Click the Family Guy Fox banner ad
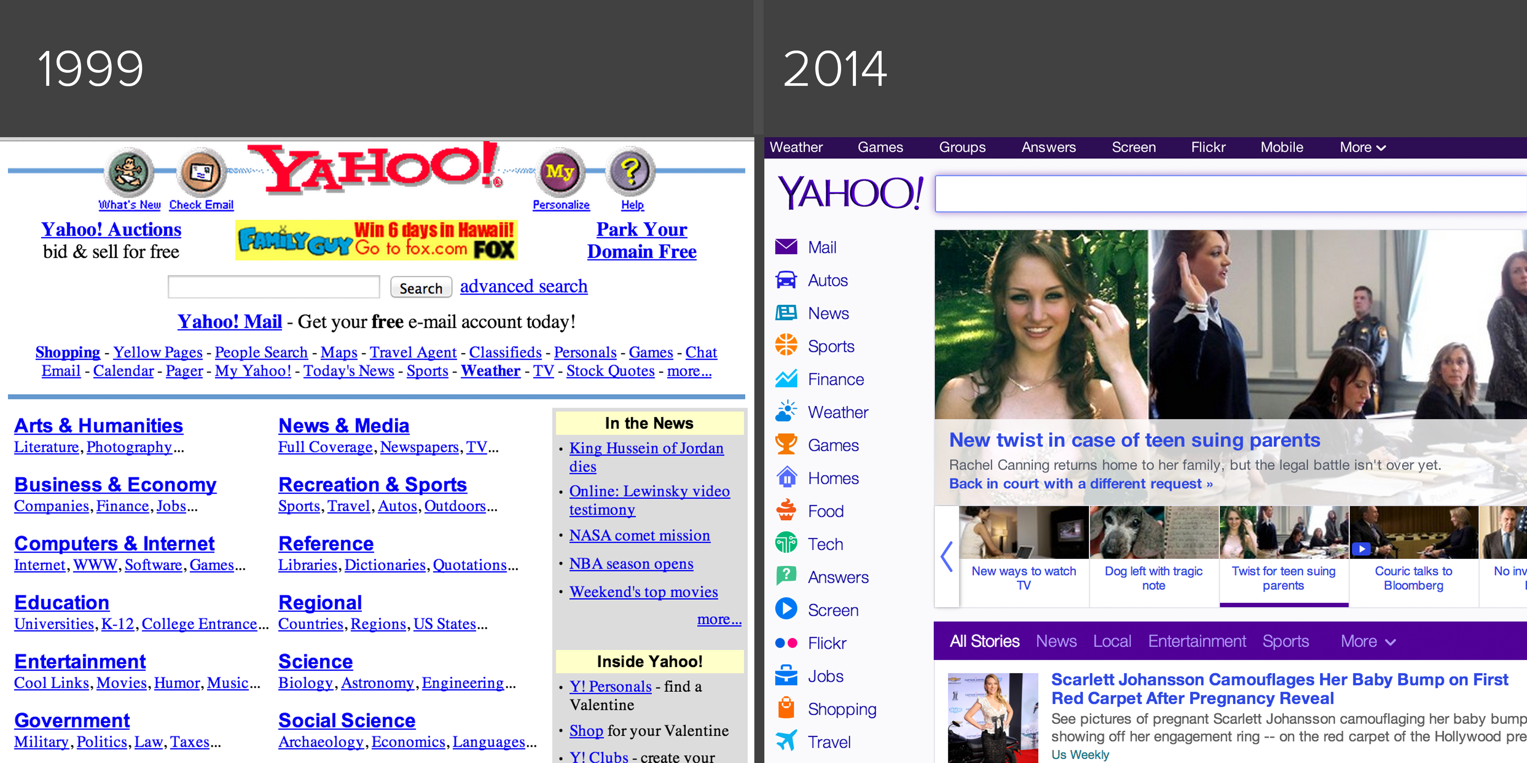 (x=377, y=240)
